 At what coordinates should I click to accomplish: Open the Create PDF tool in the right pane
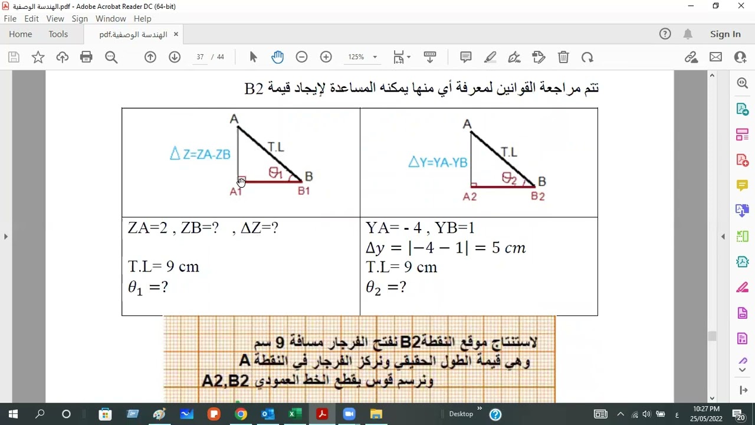743,160
